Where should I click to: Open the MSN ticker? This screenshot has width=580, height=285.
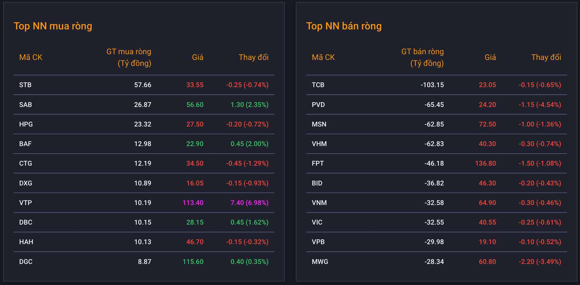pos(319,124)
